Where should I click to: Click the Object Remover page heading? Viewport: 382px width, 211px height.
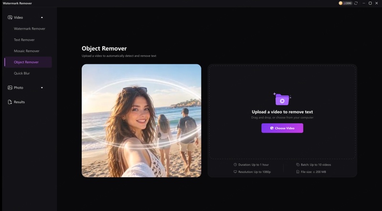point(104,48)
